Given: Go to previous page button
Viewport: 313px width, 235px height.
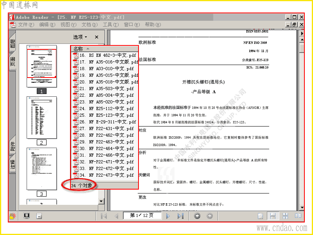Looking at the screenshot, I should pyautogui.click(x=117, y=216).
